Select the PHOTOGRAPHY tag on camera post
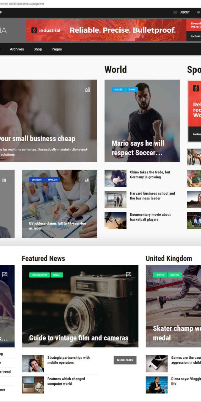The image size is (201, 402). (39, 275)
